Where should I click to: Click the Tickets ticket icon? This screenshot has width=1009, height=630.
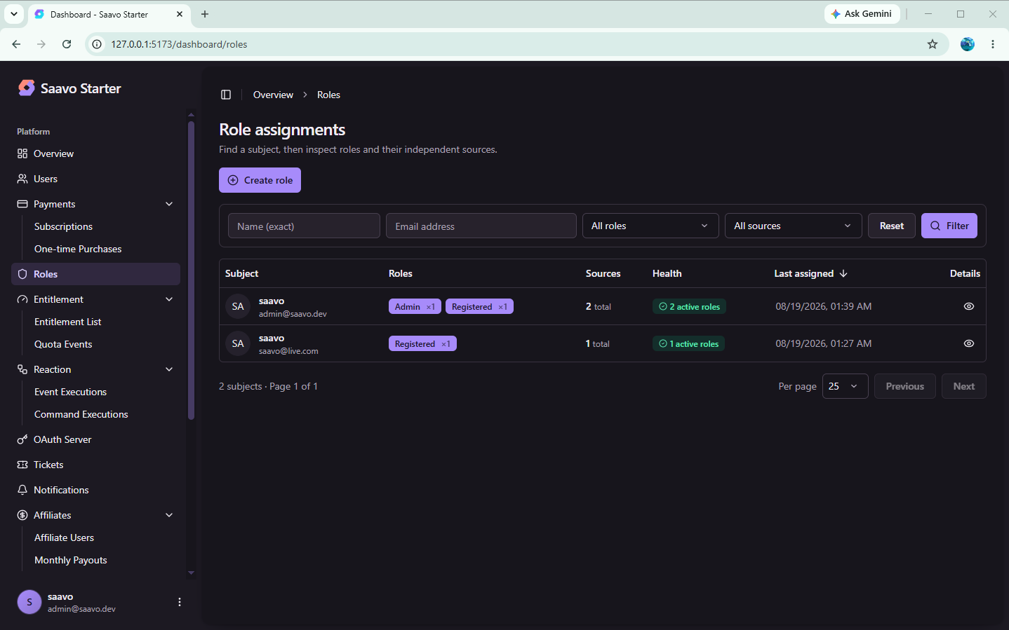22,465
